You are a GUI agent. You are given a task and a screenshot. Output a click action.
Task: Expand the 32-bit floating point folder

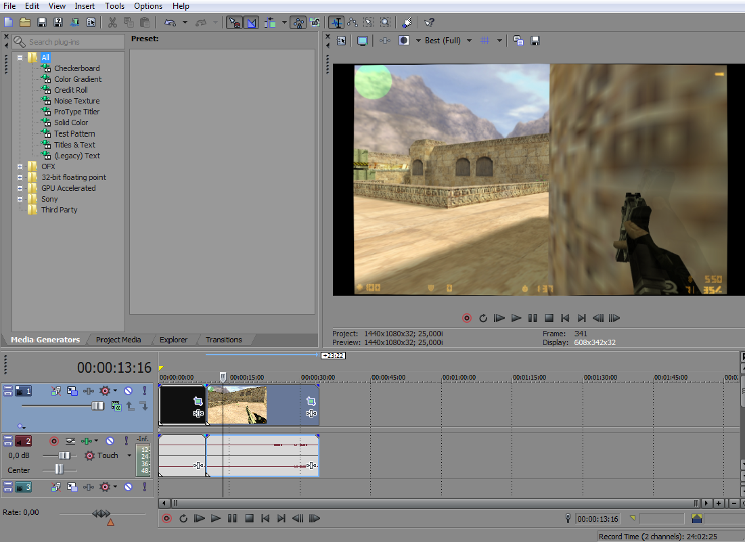(x=20, y=178)
